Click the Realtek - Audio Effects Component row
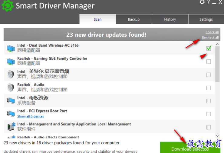The image size is (224, 153). point(110,136)
